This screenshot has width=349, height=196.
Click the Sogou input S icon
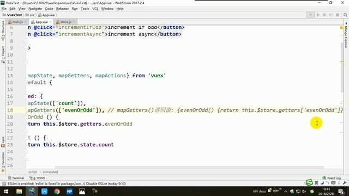[309, 182]
